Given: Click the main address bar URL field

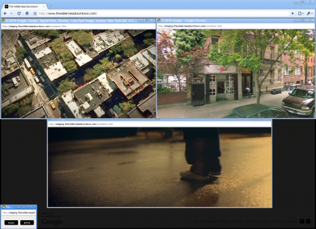Looking at the screenshot, I should (163, 13).
